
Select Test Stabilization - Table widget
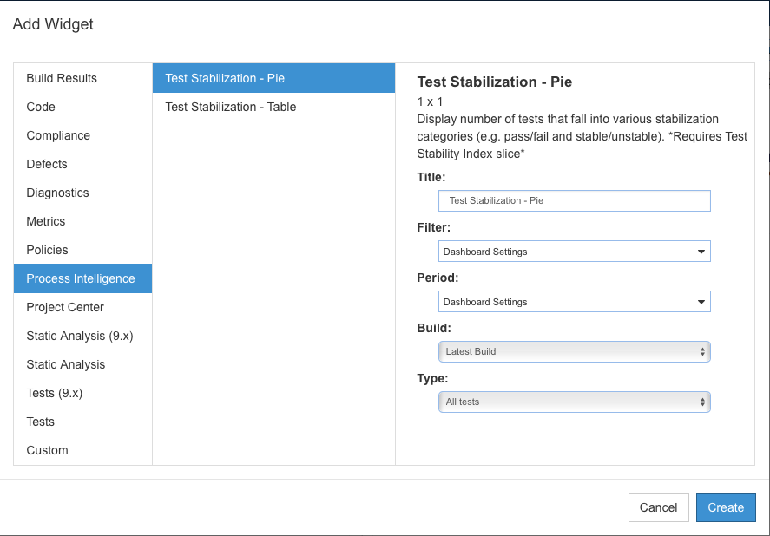pos(274,107)
